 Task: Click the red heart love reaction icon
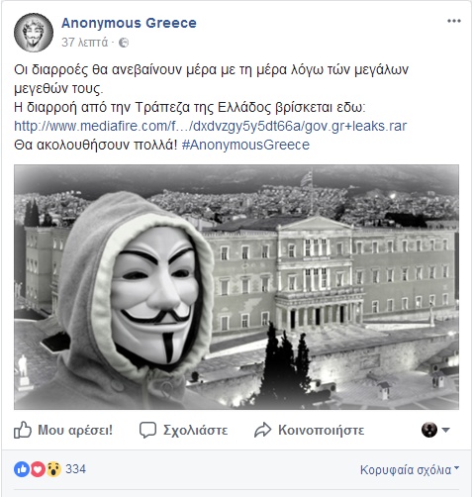click(38, 469)
